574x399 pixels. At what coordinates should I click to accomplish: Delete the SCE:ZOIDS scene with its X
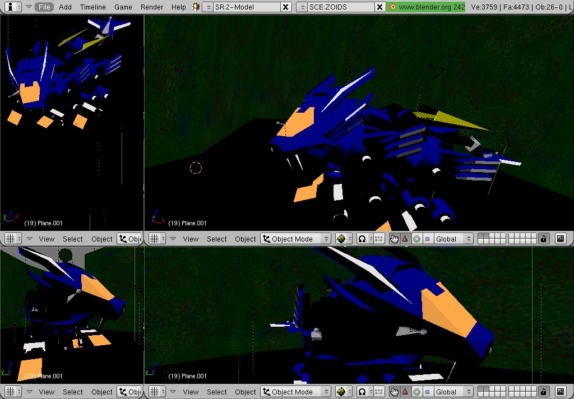pos(380,7)
